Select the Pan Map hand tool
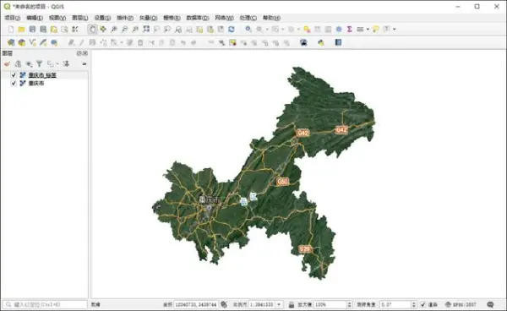Screen dimensions: 507x311 click(92, 30)
